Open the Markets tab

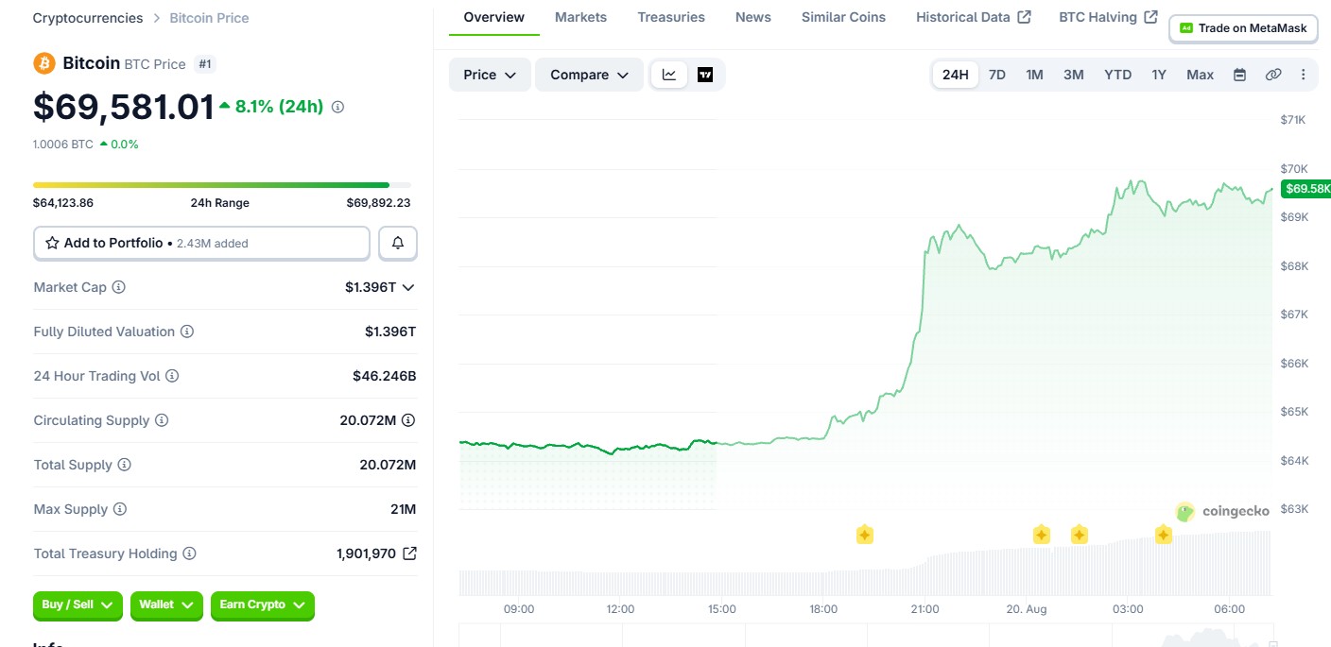[x=581, y=17]
